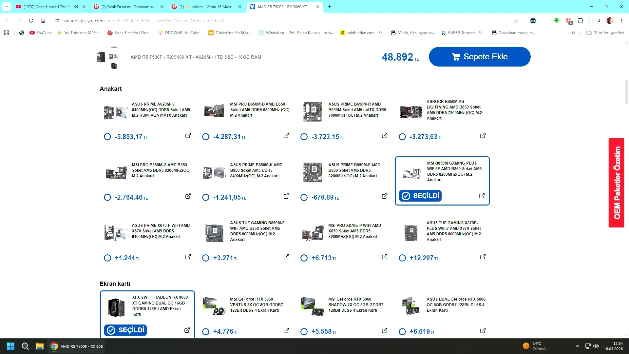
Task: Switch to the Sıcak Fırsatlar Donanım tab
Action: pyautogui.click(x=128, y=7)
